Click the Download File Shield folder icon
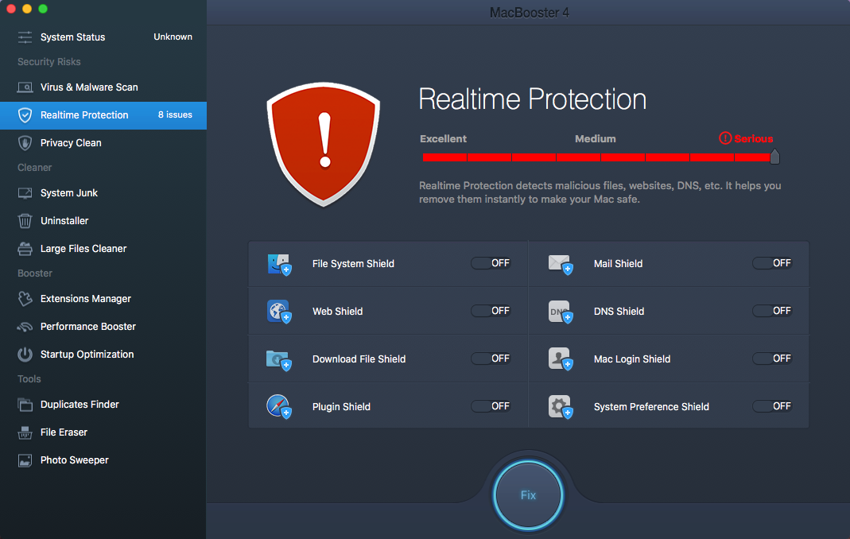The height and width of the screenshot is (539, 850). point(279,359)
